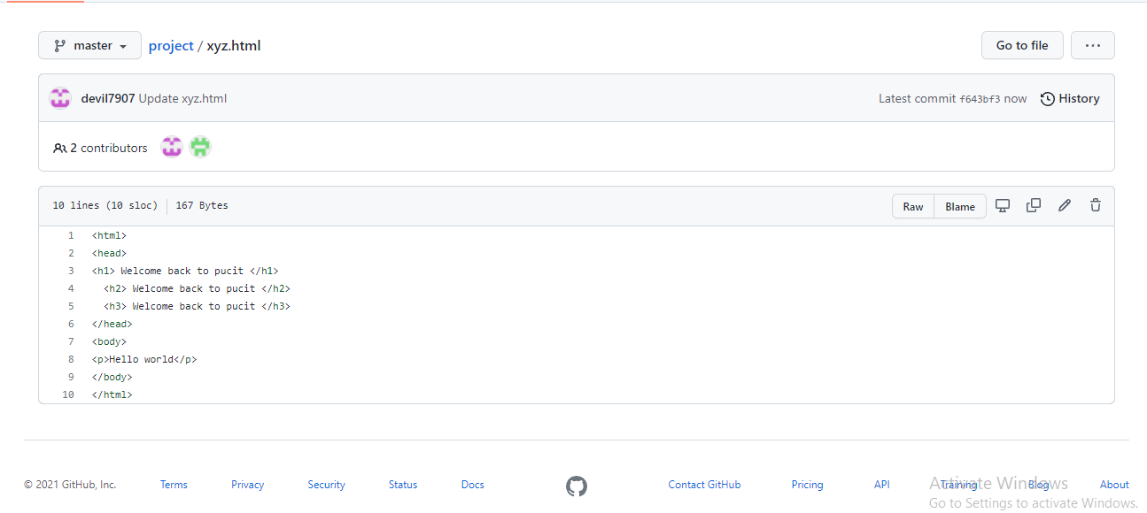
Task: Open the project repository breadcrumb link
Action: (x=171, y=46)
